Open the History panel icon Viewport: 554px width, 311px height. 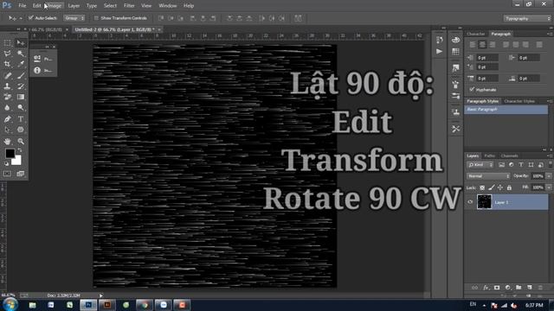point(439,40)
